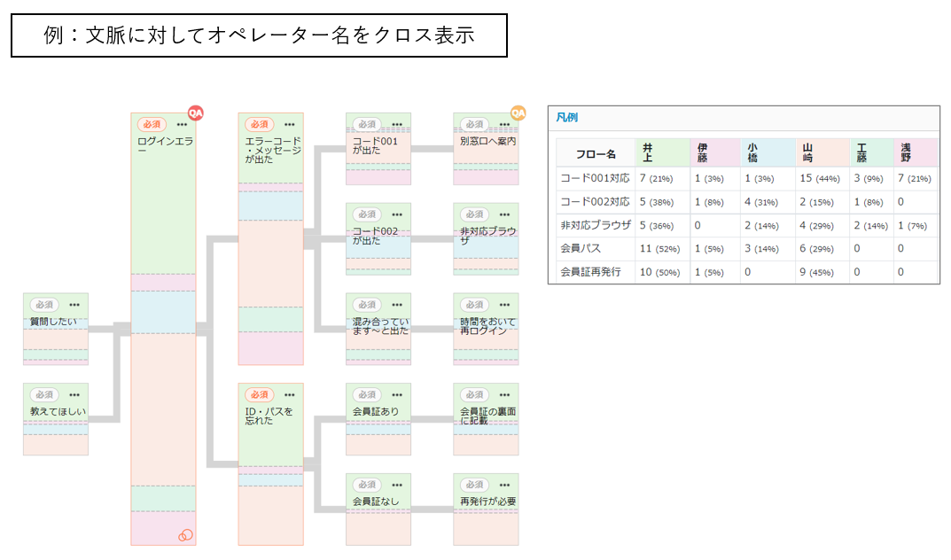Click orange QA badge on 別窓口へ案内 node
Image resolution: width=951 pixels, height=560 pixels.
click(518, 113)
